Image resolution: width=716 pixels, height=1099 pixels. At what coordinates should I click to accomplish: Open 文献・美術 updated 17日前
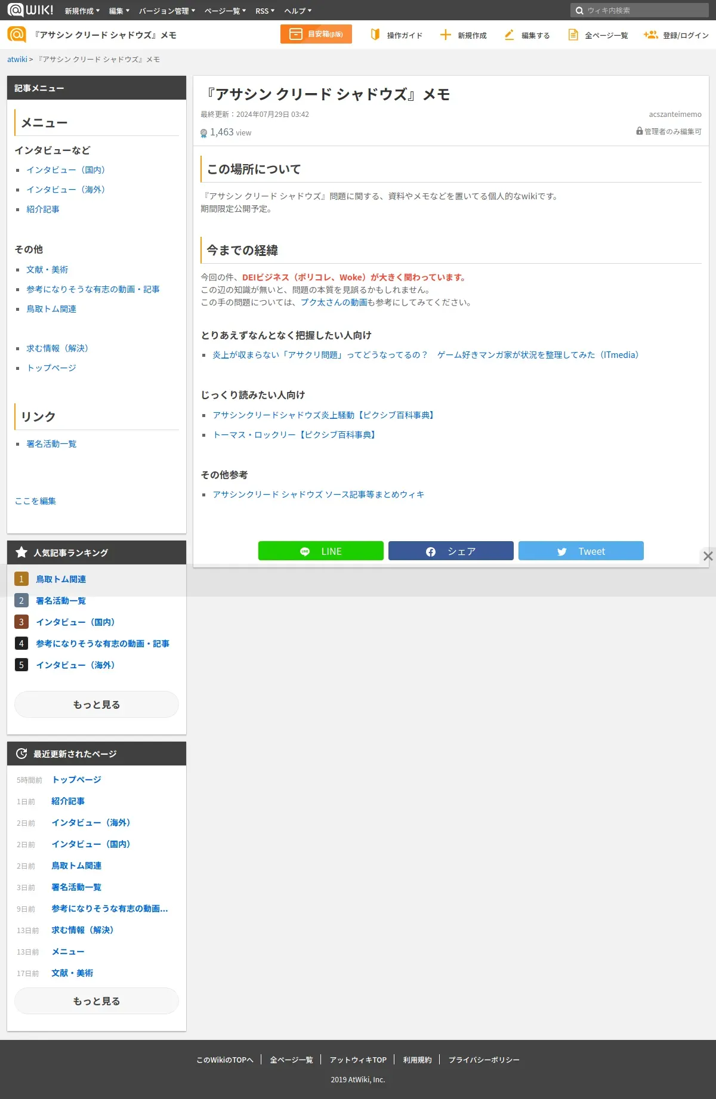[x=72, y=973]
